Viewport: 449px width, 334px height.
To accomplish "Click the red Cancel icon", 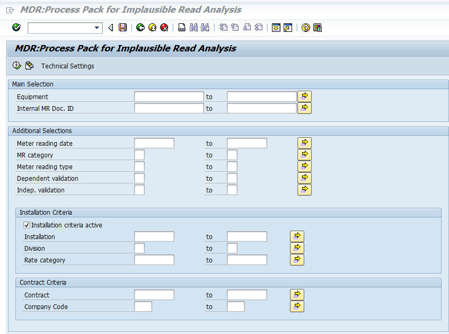I will [x=164, y=28].
